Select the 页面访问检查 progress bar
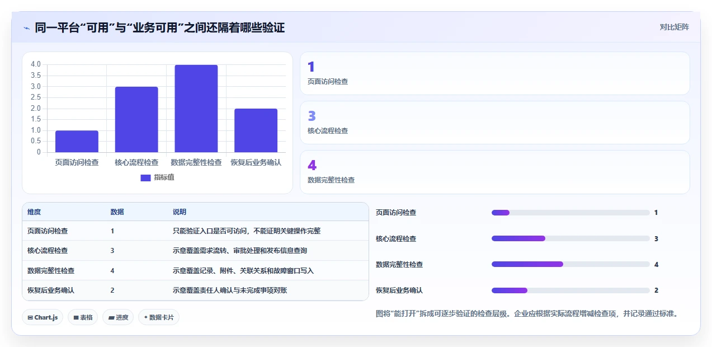Viewport: 712px width, 347px height. pyautogui.click(x=570, y=213)
